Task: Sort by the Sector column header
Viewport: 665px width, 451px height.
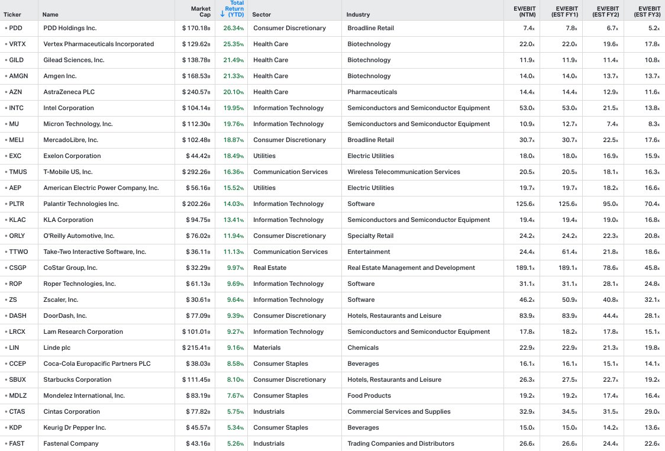Action: [x=262, y=14]
